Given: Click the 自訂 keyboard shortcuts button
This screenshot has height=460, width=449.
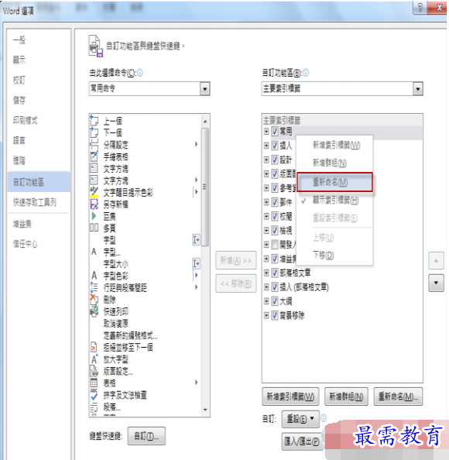Looking at the screenshot, I should tap(146, 436).
